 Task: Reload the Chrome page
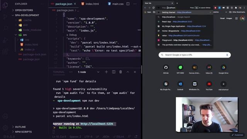click(154, 8)
